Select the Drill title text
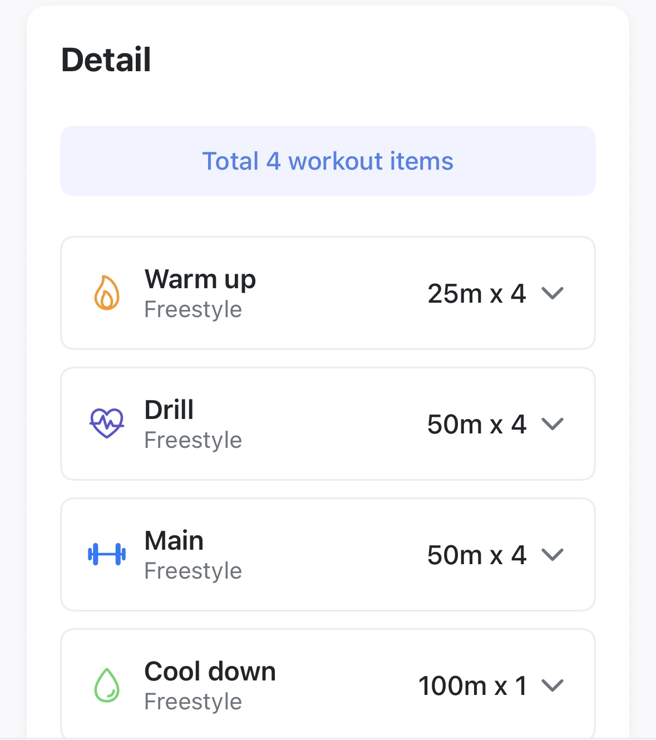Image resolution: width=656 pixels, height=740 pixels. (x=169, y=410)
